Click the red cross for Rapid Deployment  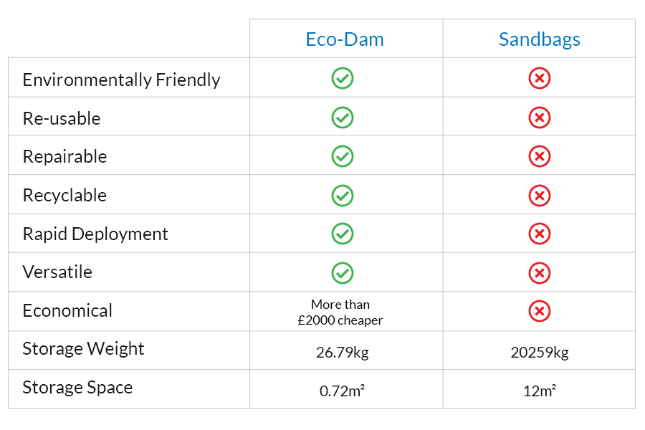[539, 233]
